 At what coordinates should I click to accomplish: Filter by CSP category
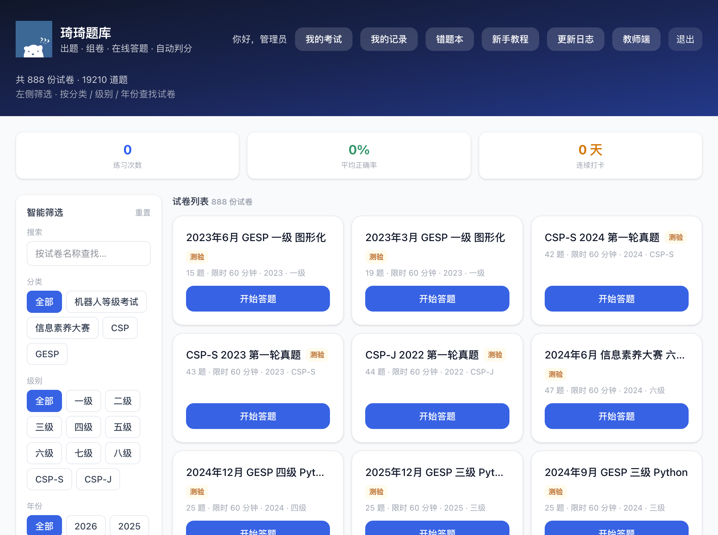point(120,328)
